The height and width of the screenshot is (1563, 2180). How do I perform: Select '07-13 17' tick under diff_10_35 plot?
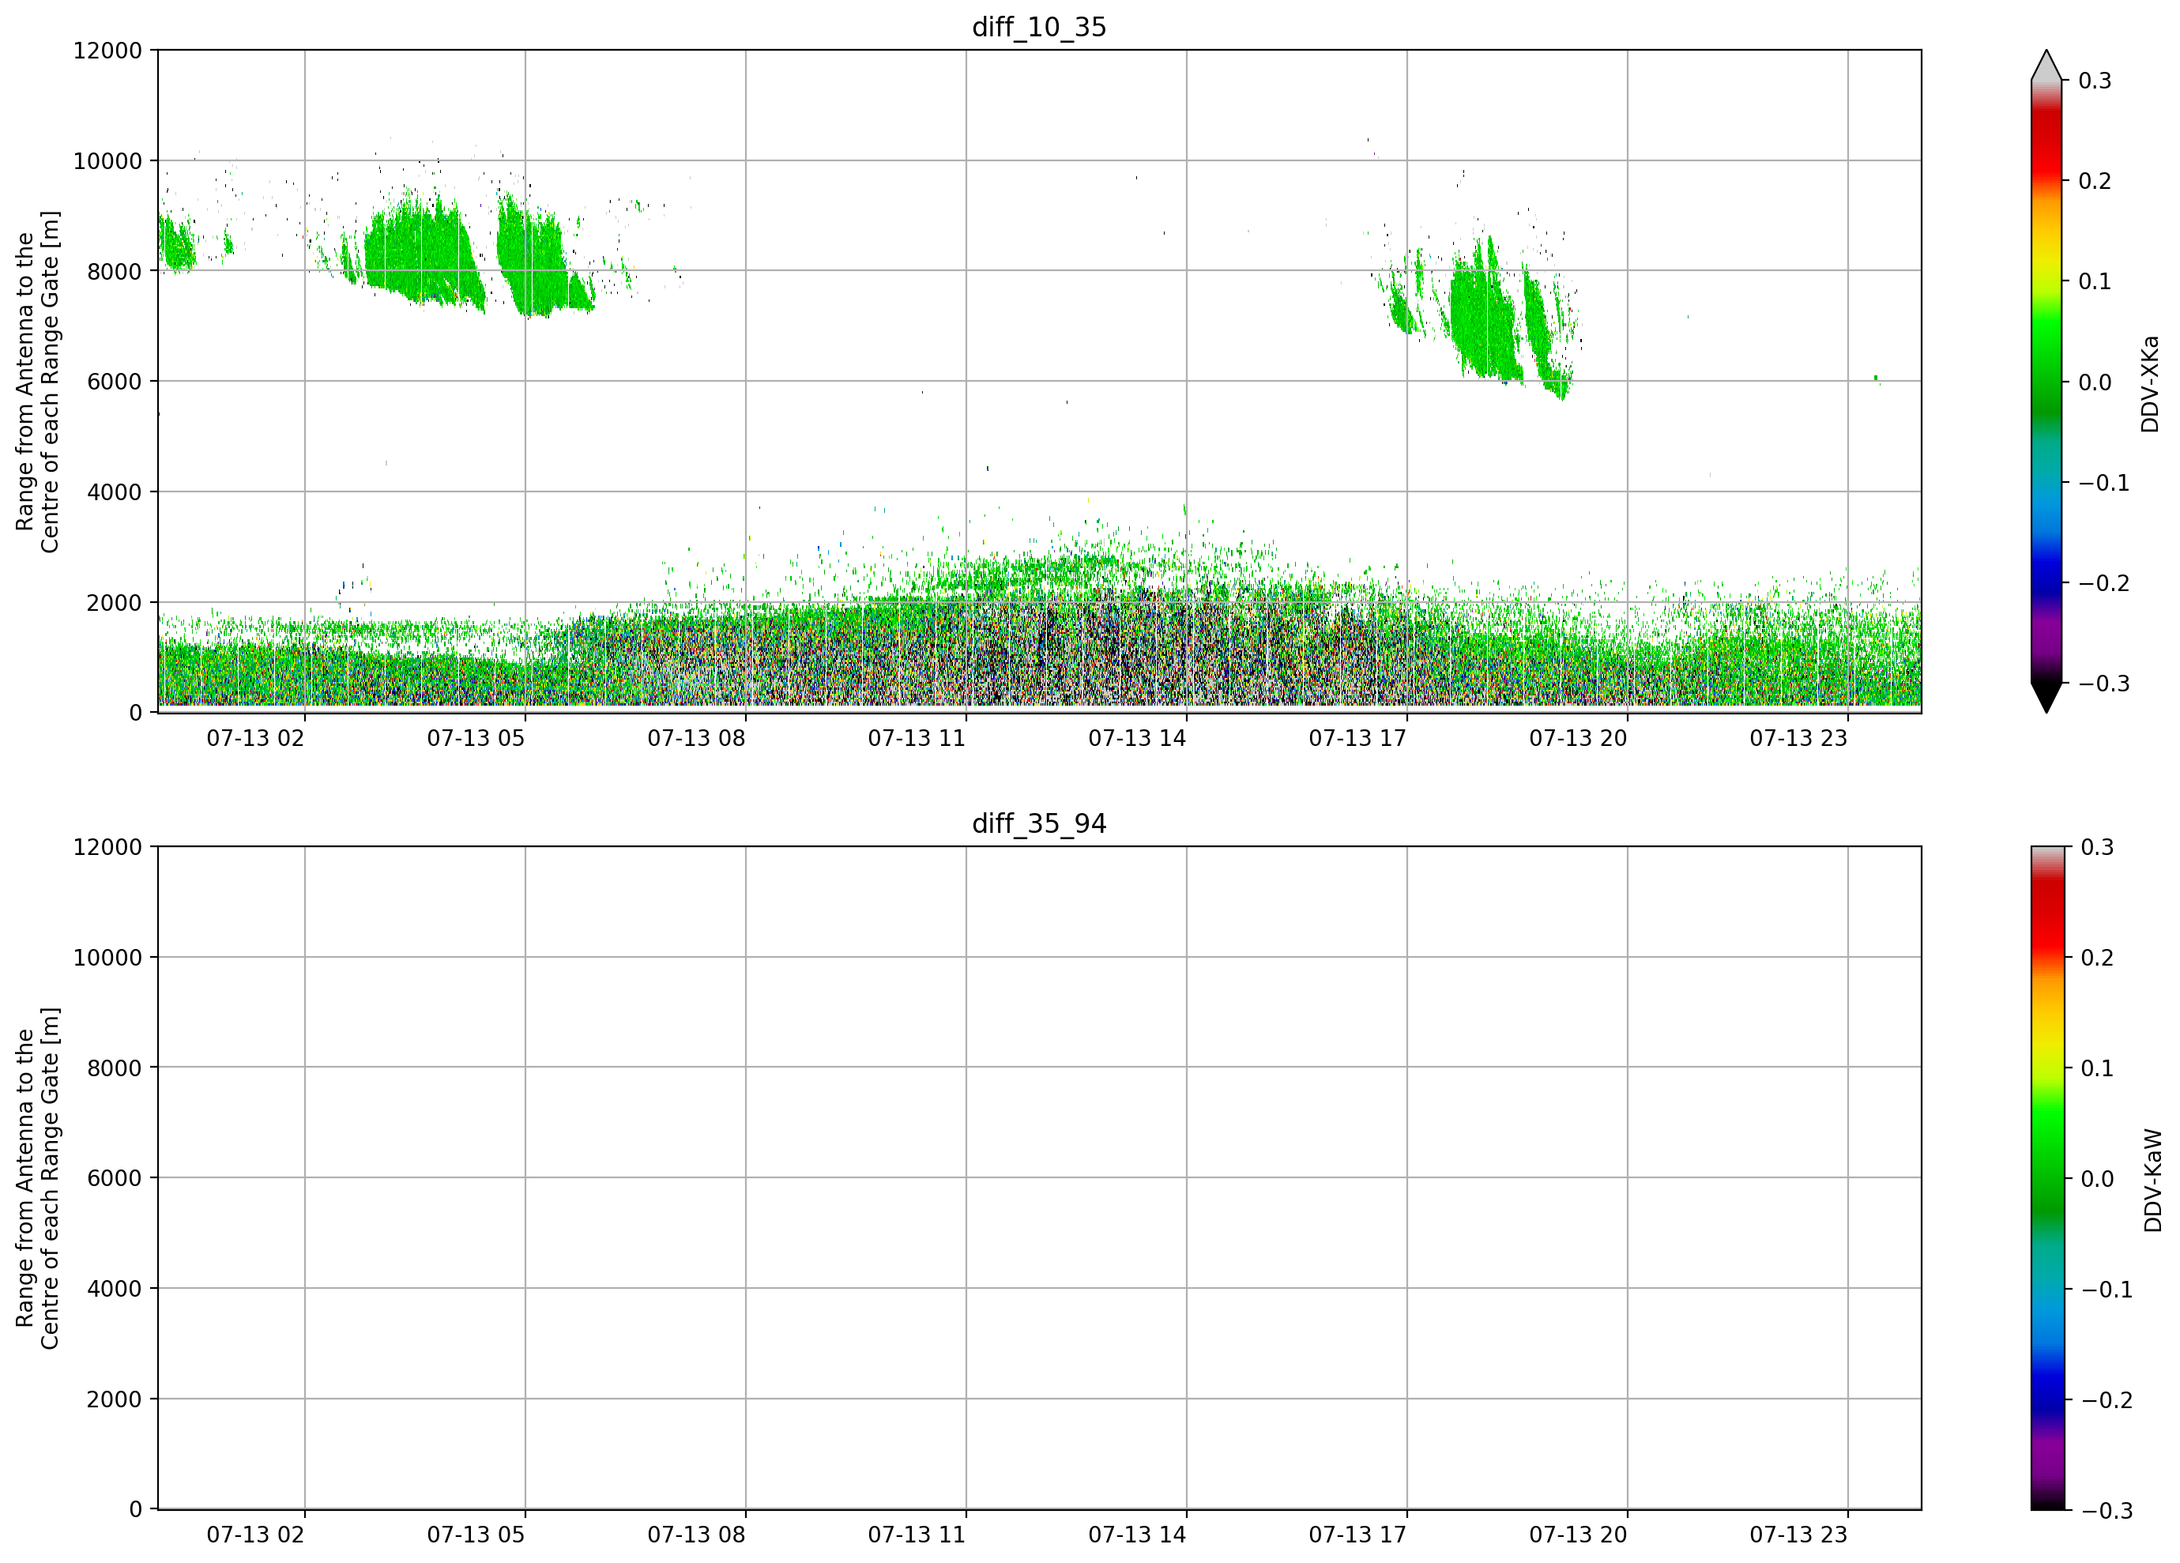pos(1358,738)
